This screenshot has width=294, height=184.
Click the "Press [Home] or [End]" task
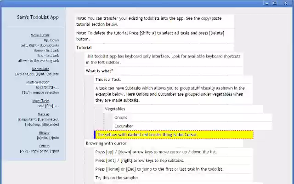173,169
